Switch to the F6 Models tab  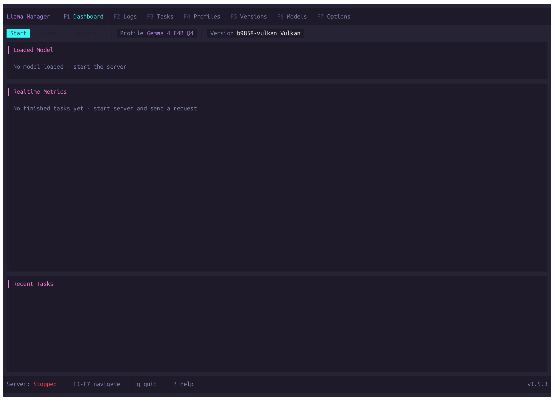[292, 17]
